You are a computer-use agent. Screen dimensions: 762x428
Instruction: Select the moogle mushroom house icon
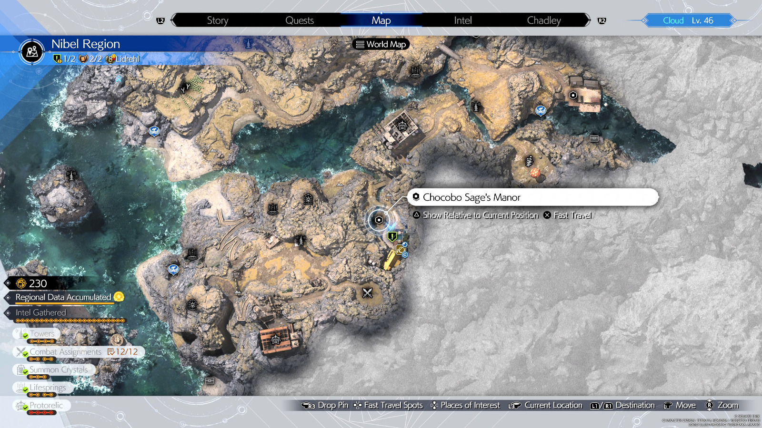tap(536, 173)
